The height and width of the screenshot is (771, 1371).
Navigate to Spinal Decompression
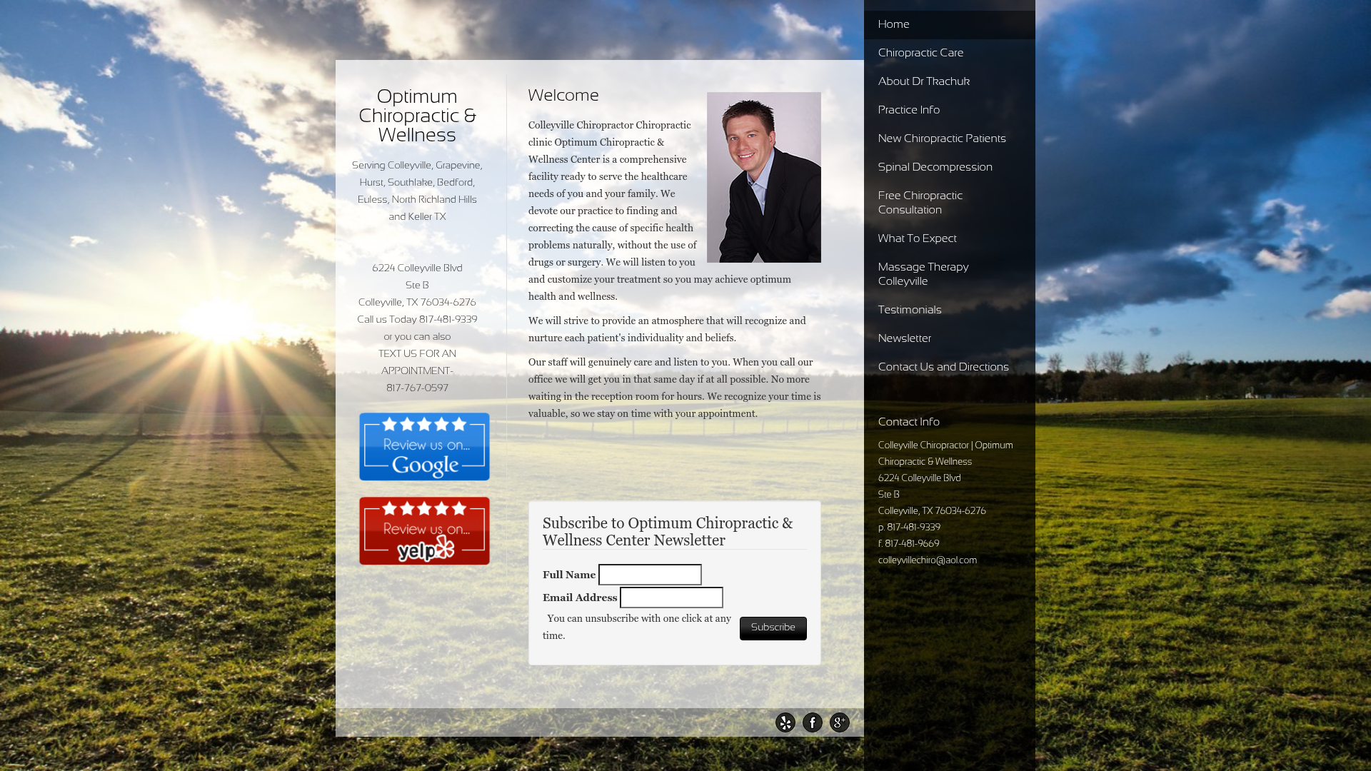(935, 167)
